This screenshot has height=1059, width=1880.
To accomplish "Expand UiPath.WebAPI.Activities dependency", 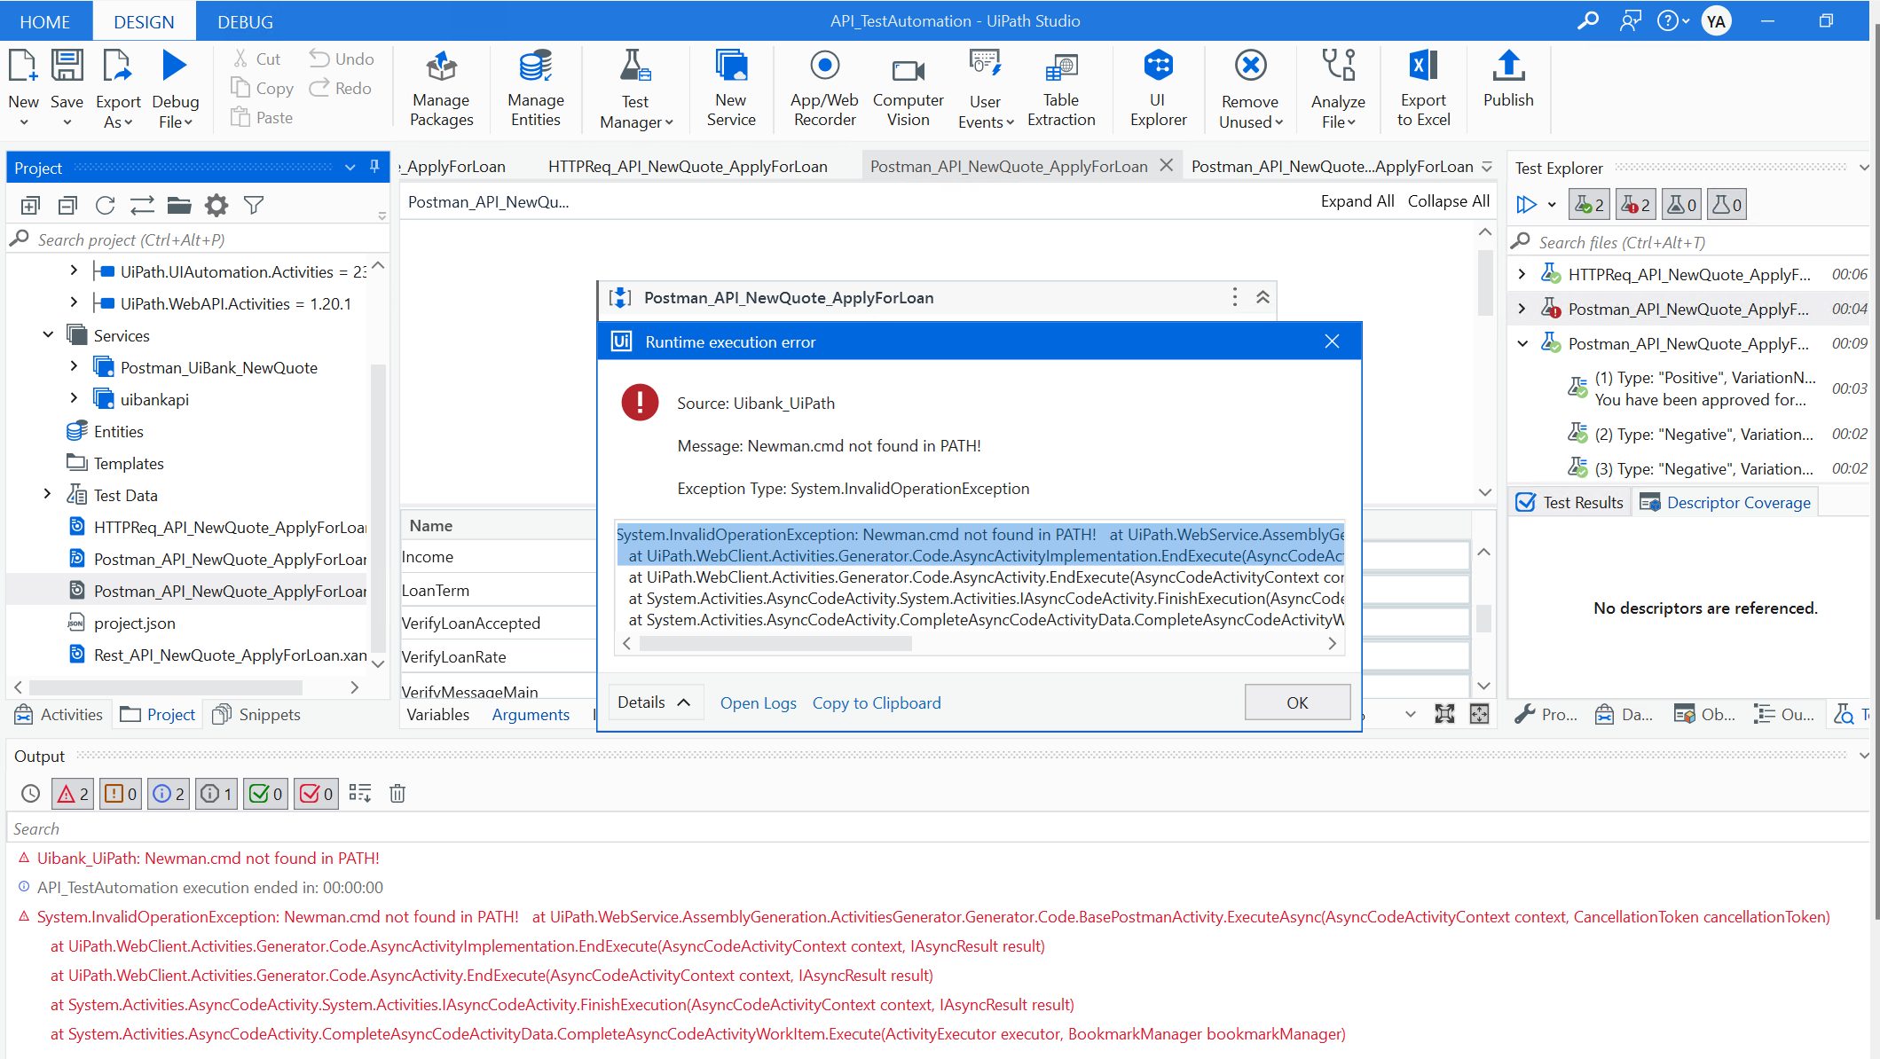I will coord(74,302).
